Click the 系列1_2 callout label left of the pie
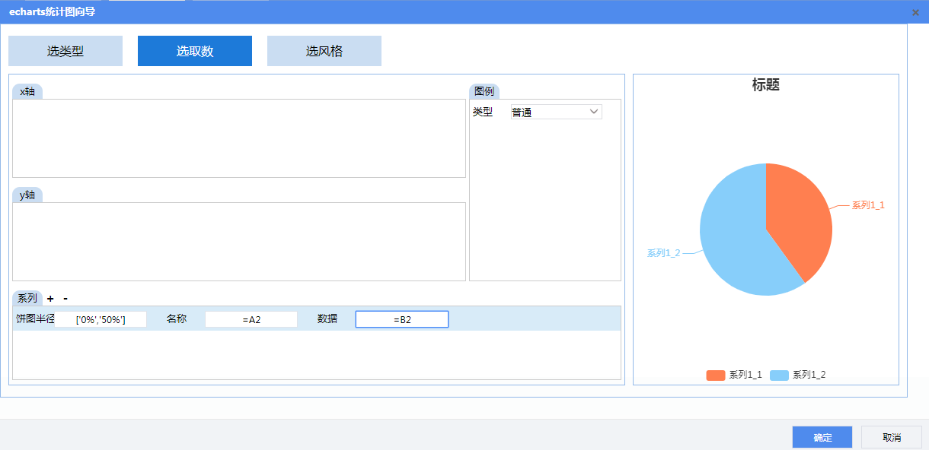 663,253
